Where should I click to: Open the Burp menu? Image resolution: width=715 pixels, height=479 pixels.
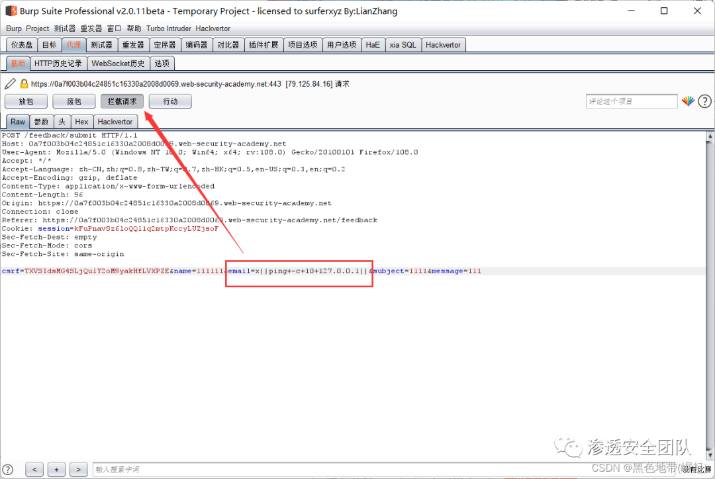[14, 28]
